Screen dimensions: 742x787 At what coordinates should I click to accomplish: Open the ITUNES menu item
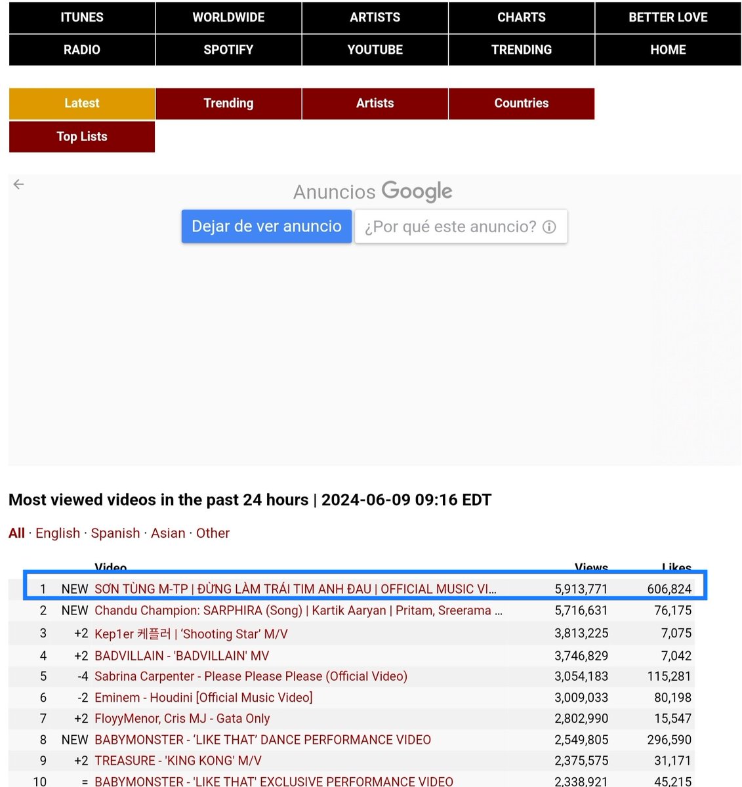pos(82,18)
